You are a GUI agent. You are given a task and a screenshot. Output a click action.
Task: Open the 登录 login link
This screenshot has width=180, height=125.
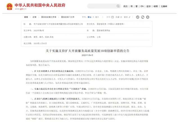(148, 6)
